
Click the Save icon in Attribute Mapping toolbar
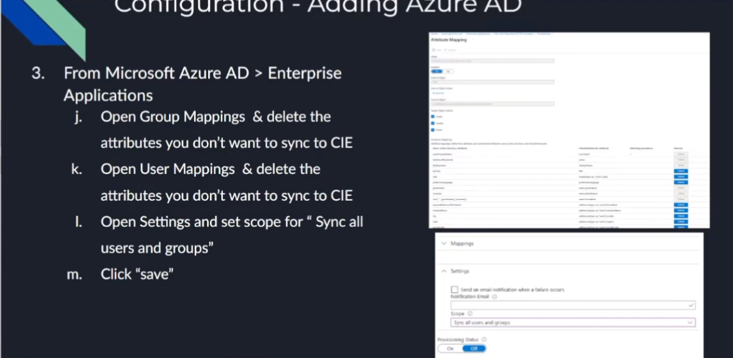[434, 50]
